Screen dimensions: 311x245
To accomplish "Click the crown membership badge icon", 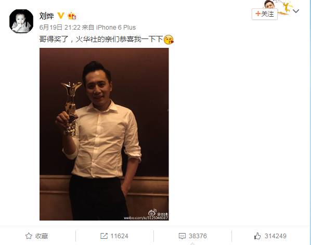I will 72,16.
